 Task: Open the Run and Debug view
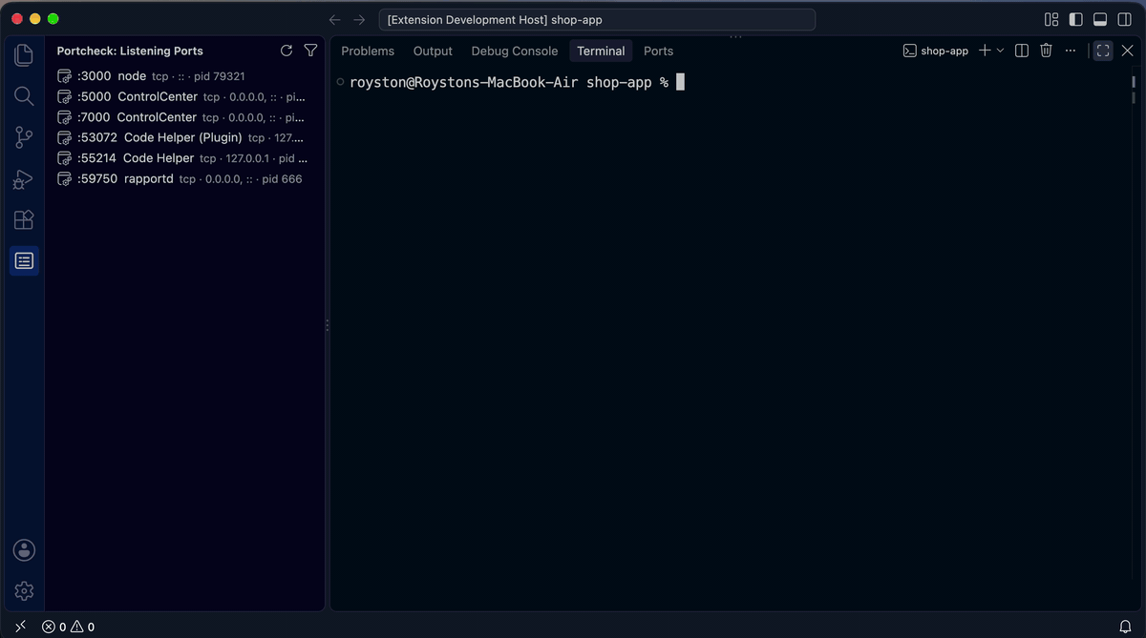click(24, 178)
